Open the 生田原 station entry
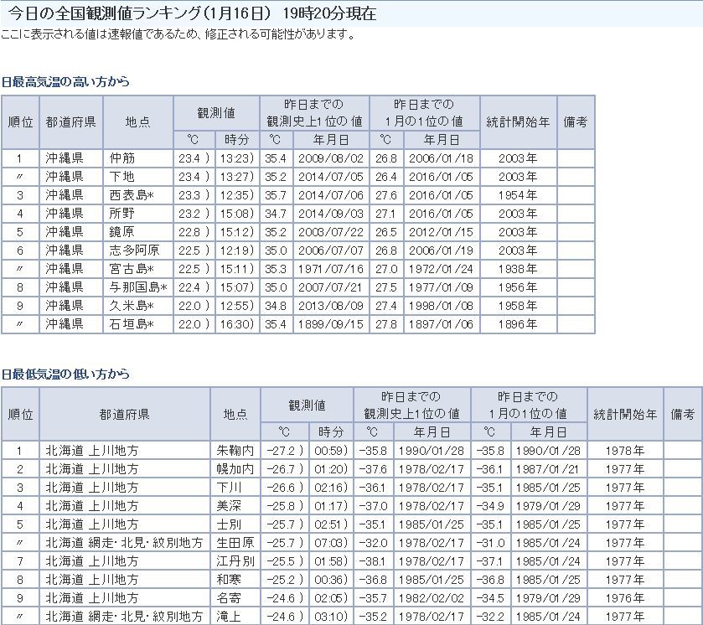The image size is (703, 625). click(234, 542)
